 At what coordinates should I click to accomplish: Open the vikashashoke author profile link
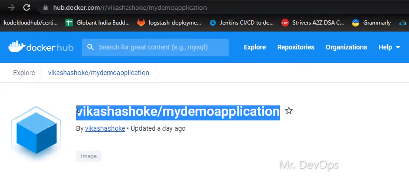click(x=105, y=128)
